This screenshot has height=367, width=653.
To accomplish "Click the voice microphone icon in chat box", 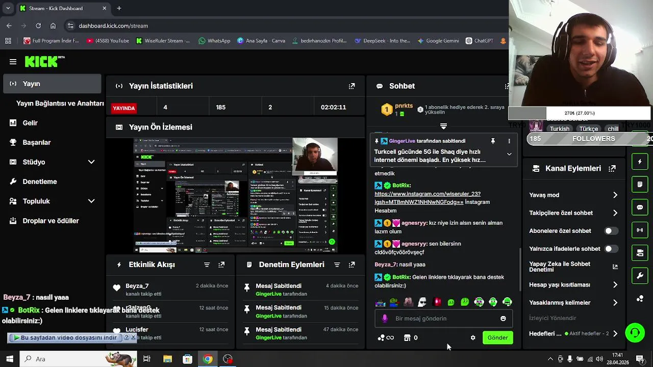I will pyautogui.click(x=385, y=319).
